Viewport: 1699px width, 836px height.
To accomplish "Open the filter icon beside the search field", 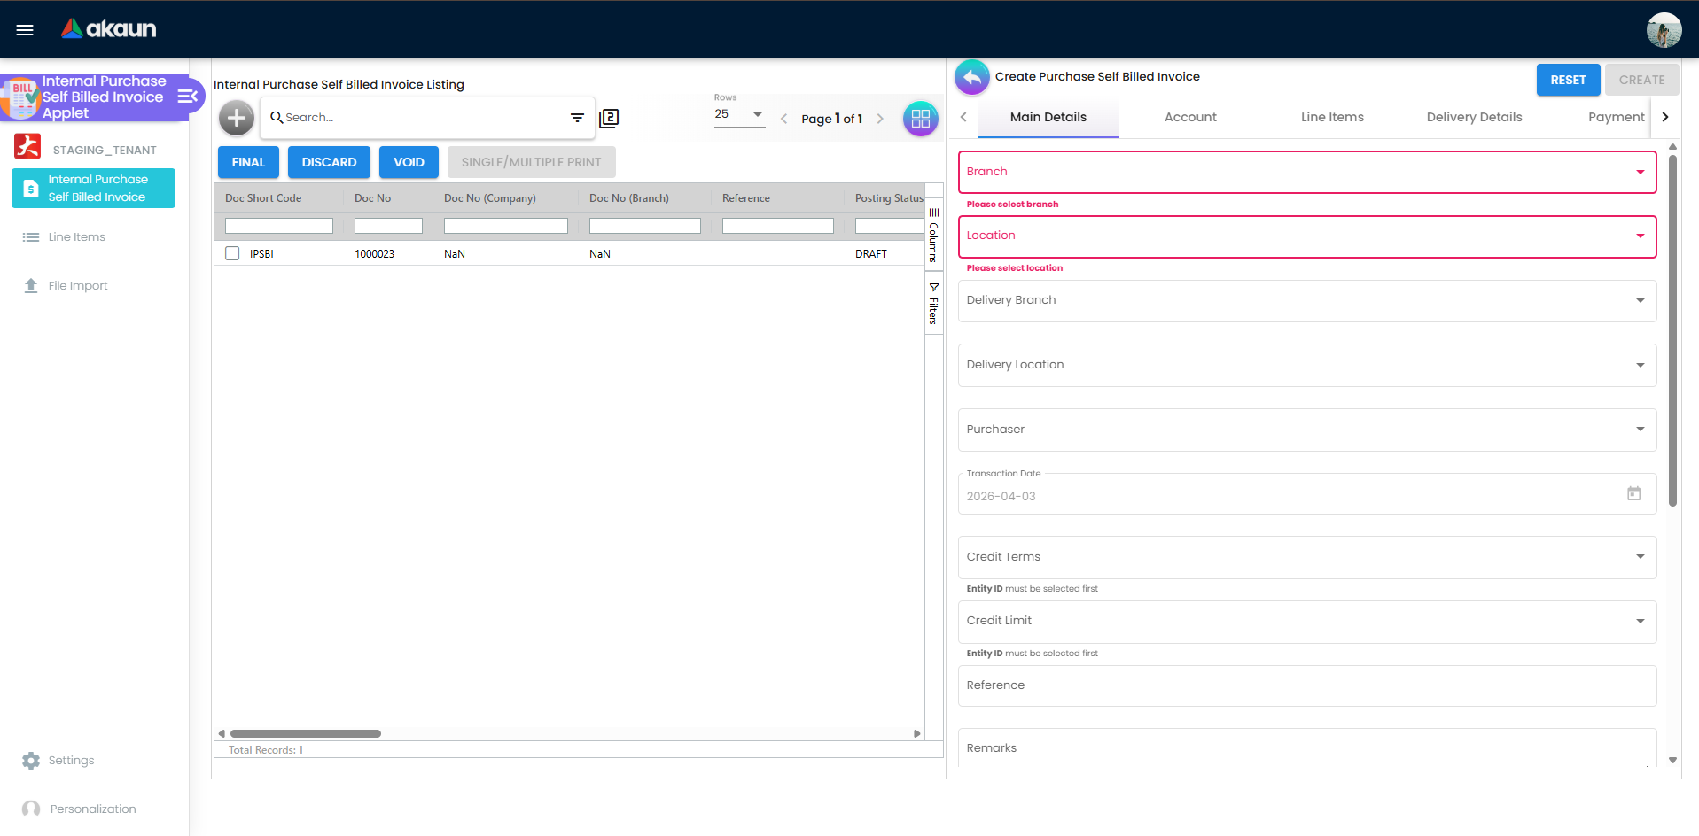I will [x=577, y=117].
